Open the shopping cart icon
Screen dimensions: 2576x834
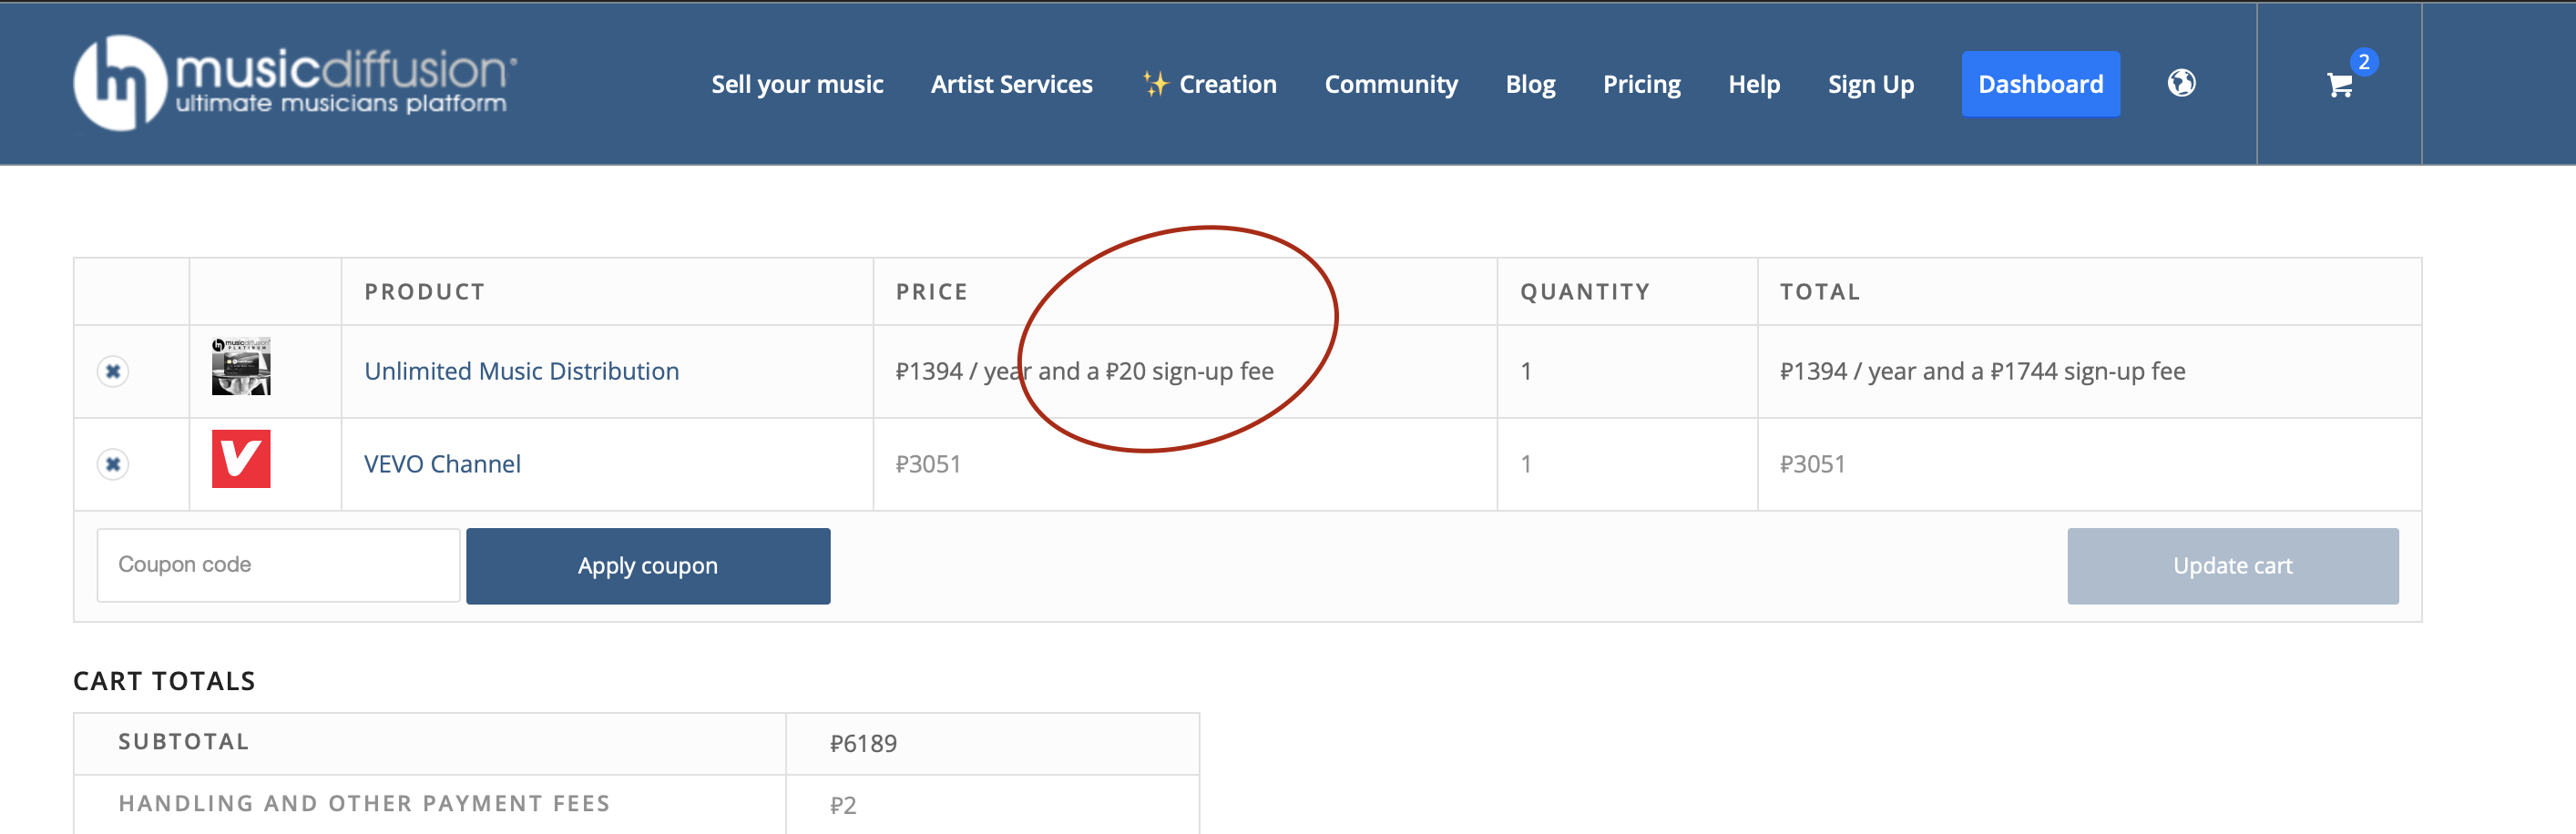(2338, 86)
